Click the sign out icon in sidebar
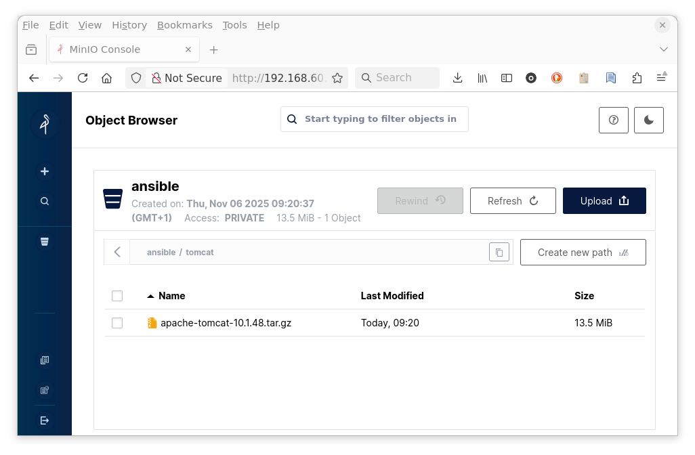The image size is (695, 455). pyautogui.click(x=45, y=420)
